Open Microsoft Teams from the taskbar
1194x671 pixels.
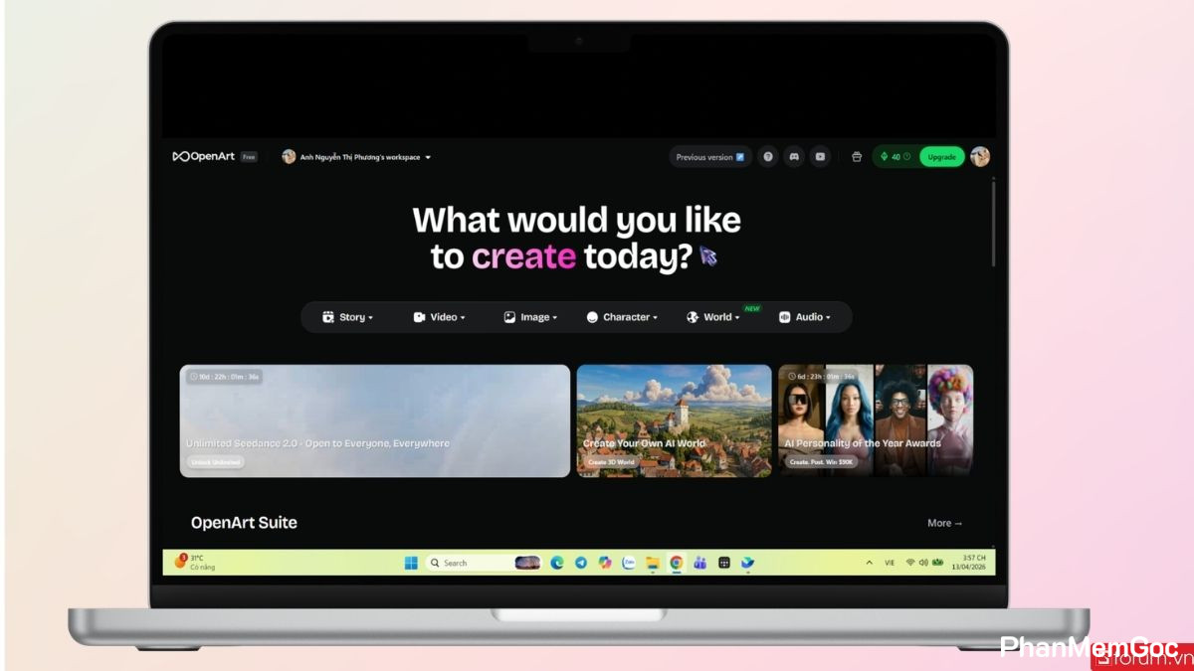click(700, 563)
